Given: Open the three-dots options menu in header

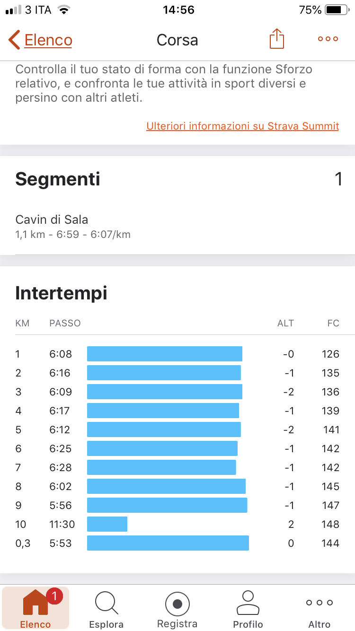Looking at the screenshot, I should click(328, 39).
